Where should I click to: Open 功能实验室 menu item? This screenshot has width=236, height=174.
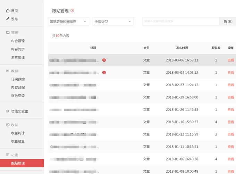pyautogui.click(x=19, y=111)
